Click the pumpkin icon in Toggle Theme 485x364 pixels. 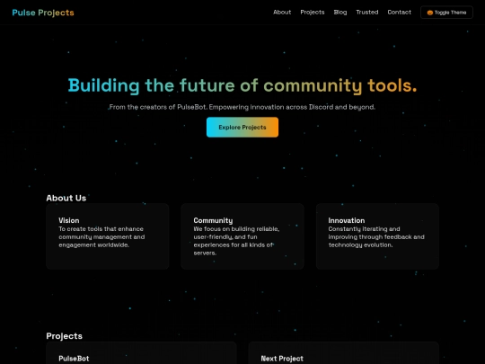[x=429, y=13]
